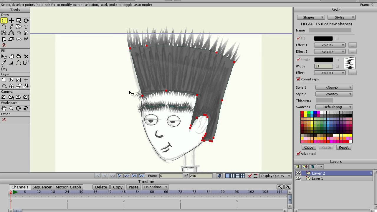Hide Layer 2 using its eye icon
377x212 pixels.
298,173
